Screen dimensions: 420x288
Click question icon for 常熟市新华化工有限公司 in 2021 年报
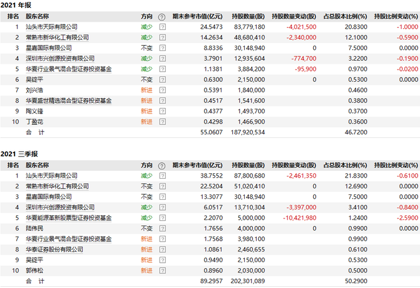point(163,38)
